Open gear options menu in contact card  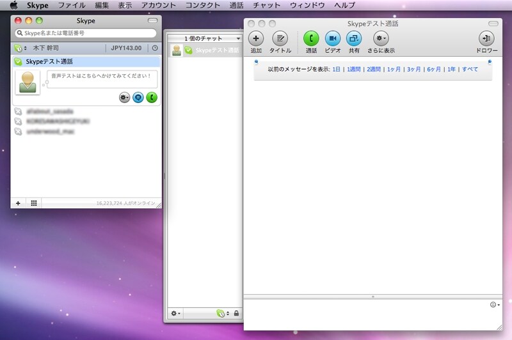124,97
